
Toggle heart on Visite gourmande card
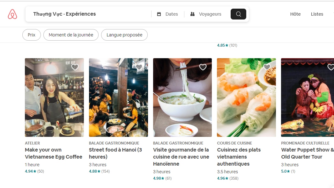coord(203,67)
